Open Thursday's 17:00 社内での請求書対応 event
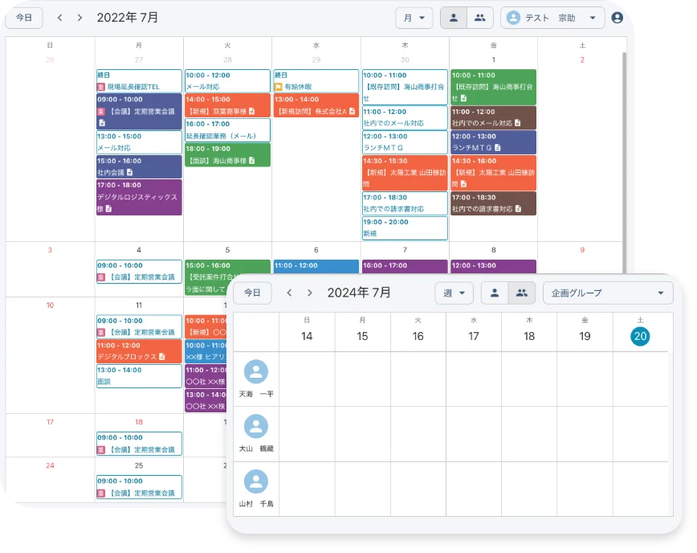Viewport: 697px width, 553px height. [x=405, y=203]
